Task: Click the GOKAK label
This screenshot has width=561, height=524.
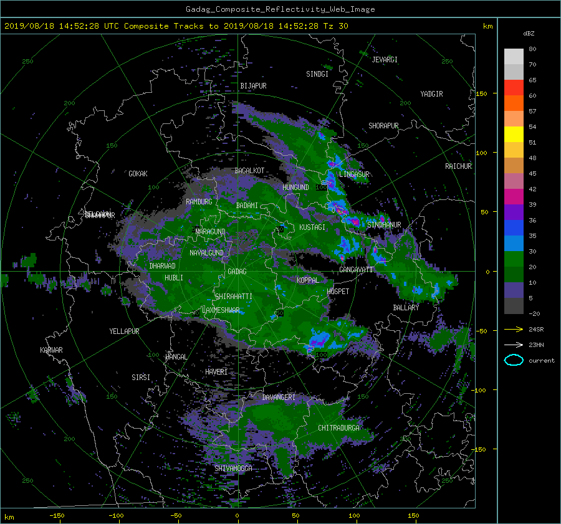Action: pyautogui.click(x=138, y=174)
